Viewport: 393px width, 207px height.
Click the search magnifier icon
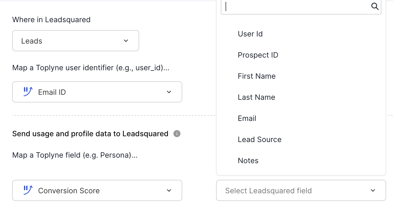click(x=375, y=6)
